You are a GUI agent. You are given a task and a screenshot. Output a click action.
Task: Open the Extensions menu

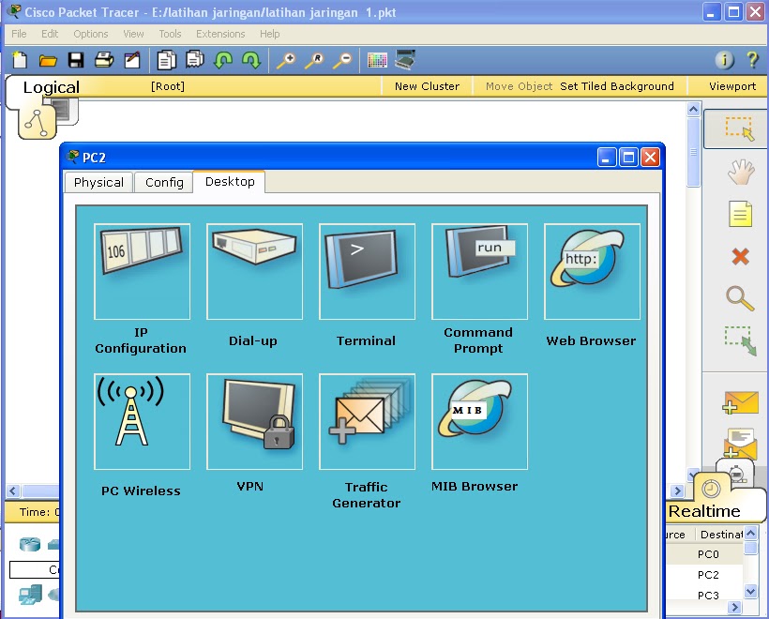[x=220, y=34]
